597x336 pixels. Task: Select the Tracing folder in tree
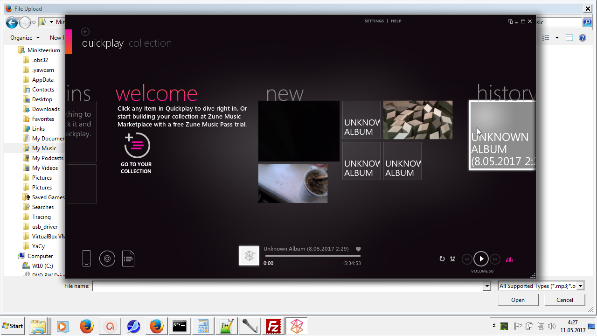coord(36,217)
